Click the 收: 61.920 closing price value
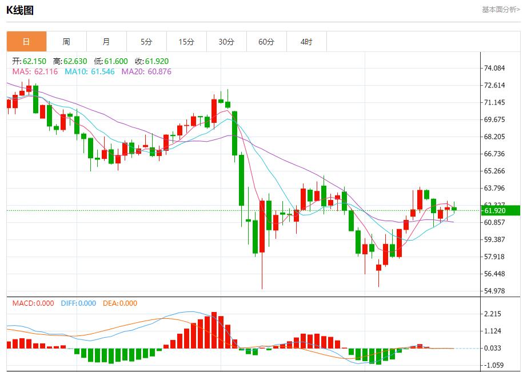This screenshot has height=372, width=523. (x=151, y=61)
